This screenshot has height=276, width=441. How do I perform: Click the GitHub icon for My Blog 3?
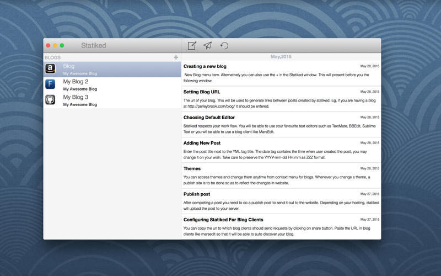point(50,99)
